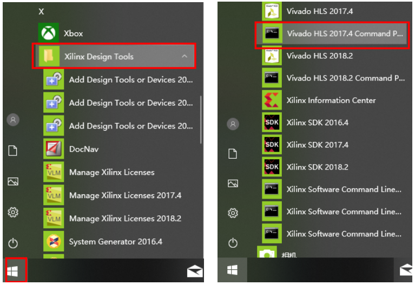Viewport: 415px width, 285px height.
Task: Open Settings gear in right menu sidebar
Action: [233, 213]
